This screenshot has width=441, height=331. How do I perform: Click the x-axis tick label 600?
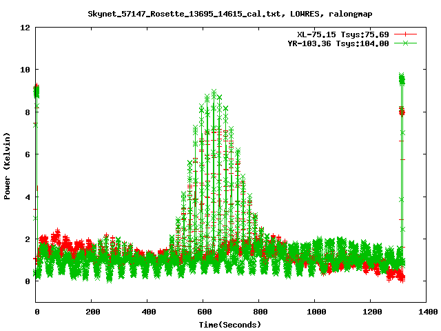coord(204,312)
